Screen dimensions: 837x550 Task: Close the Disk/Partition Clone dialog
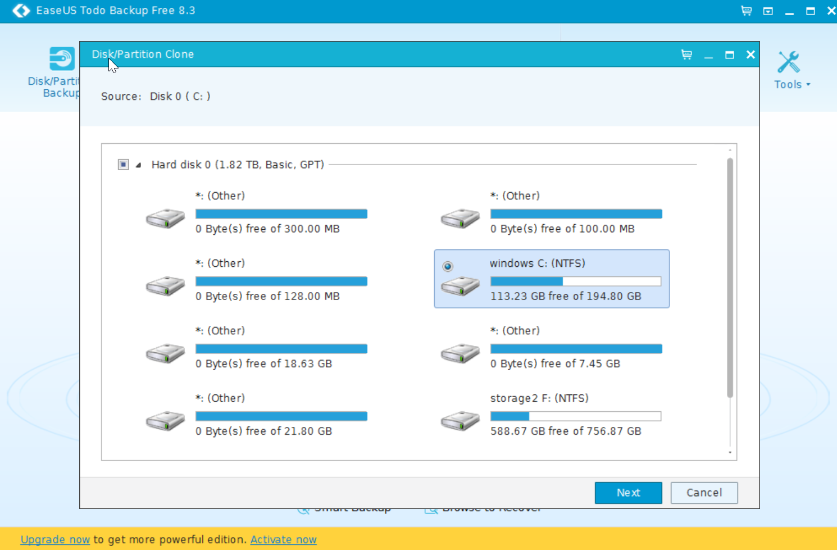tap(750, 54)
